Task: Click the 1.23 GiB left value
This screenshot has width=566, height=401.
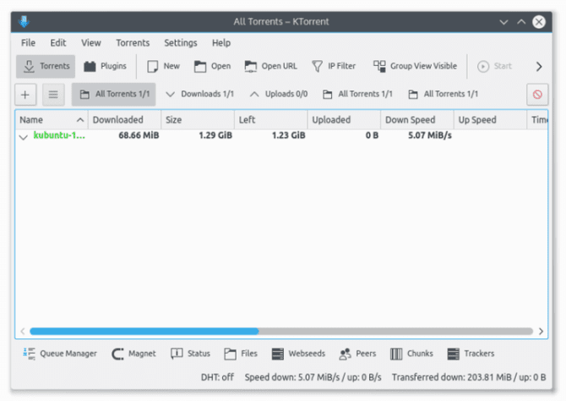Action: point(288,135)
